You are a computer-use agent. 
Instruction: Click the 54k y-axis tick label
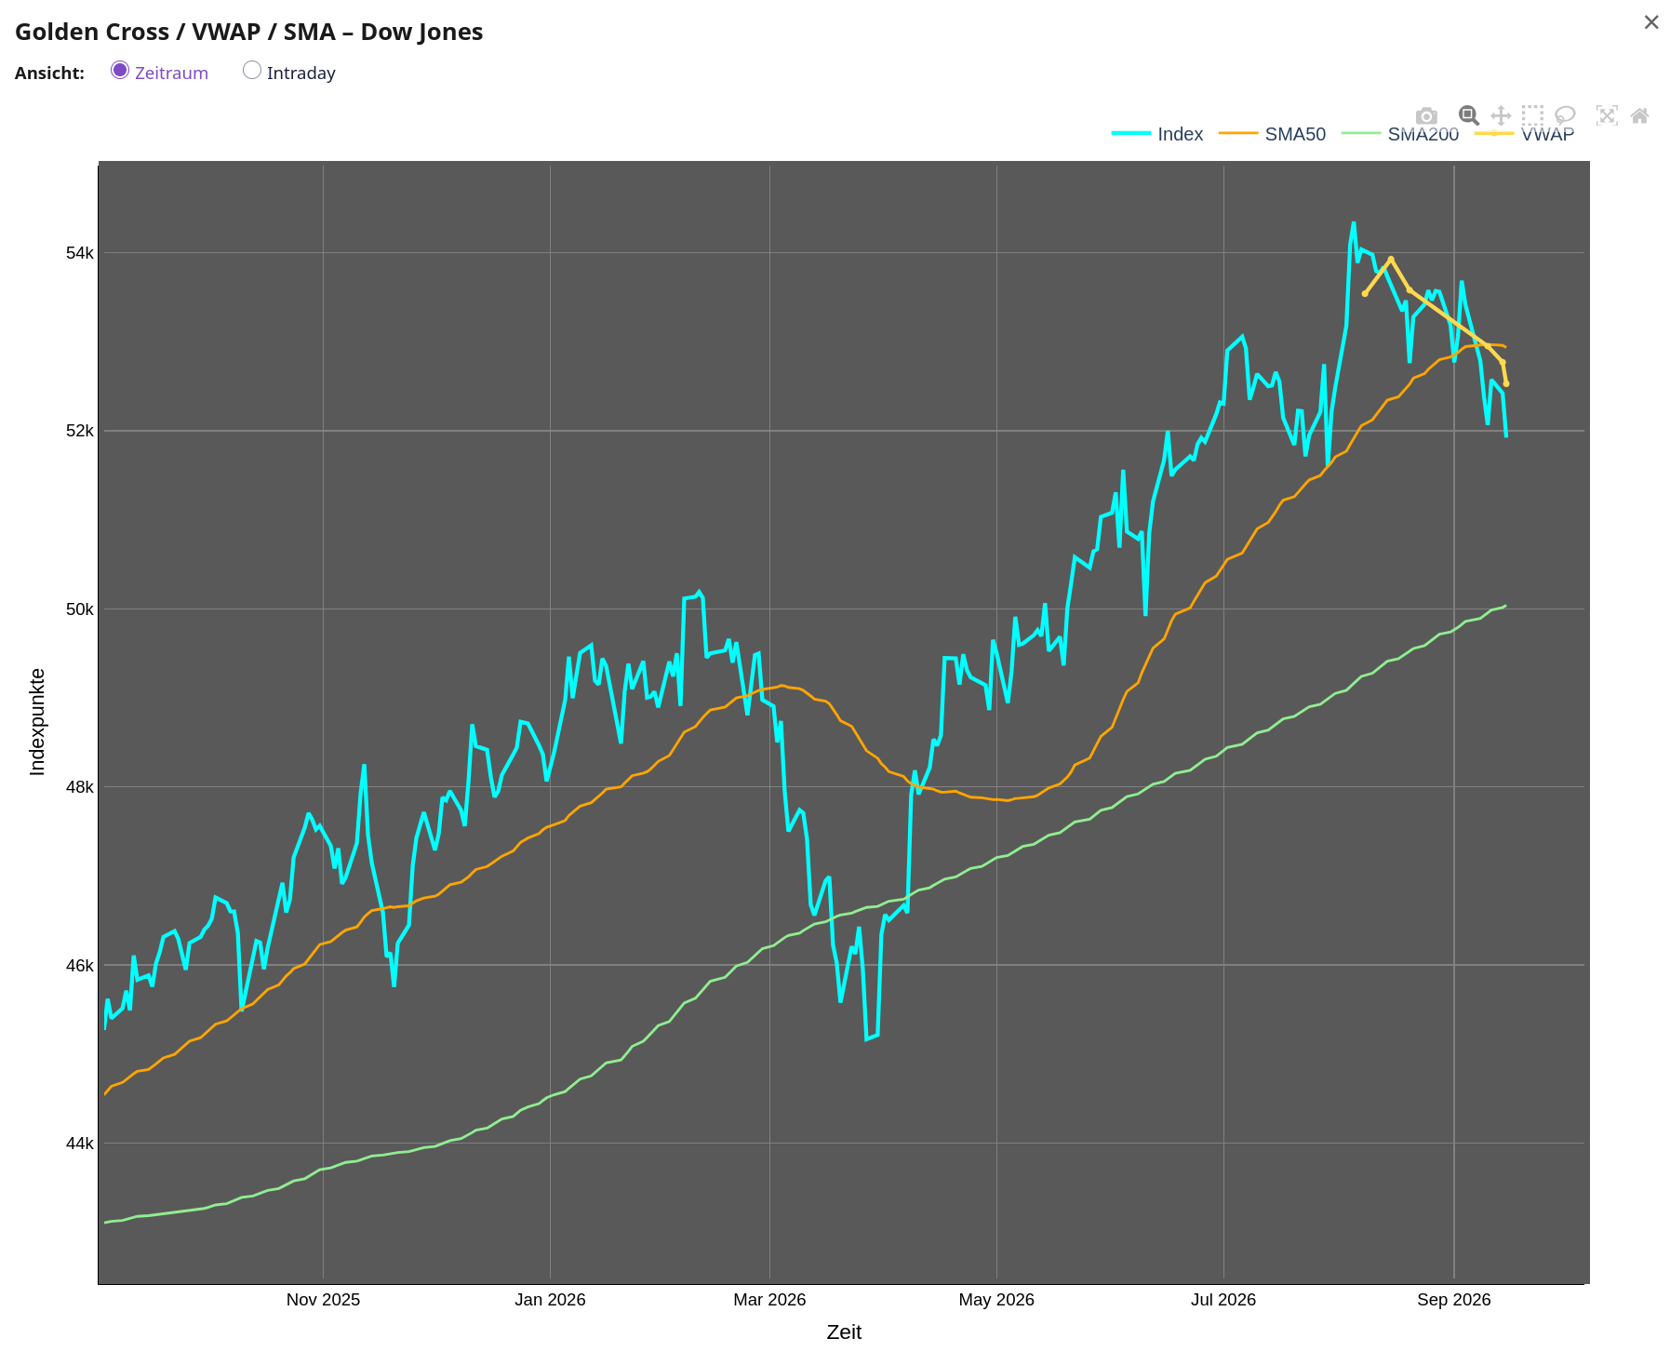pyautogui.click(x=80, y=253)
